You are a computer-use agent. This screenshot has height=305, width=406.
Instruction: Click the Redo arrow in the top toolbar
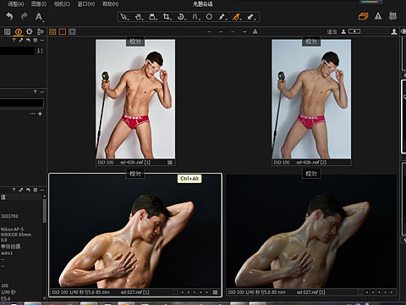click(25, 16)
